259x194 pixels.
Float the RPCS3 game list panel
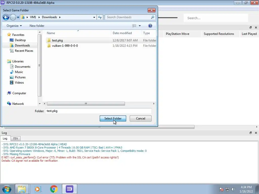pyautogui.click(x=251, y=28)
